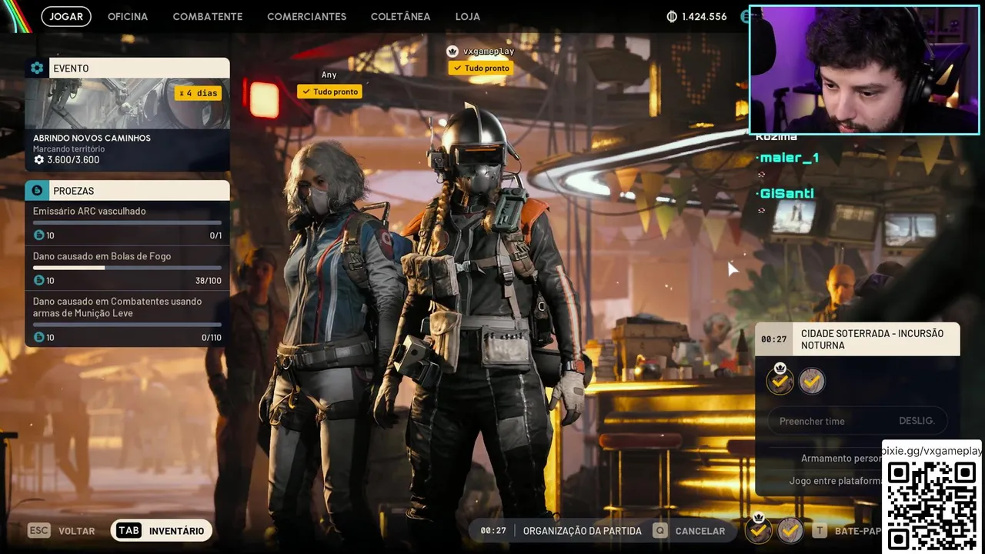The image size is (985, 554).
Task: Click the 0/110 feat counter
Action: click(x=212, y=337)
